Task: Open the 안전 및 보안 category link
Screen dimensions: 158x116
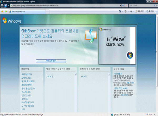Action: pos(26,95)
